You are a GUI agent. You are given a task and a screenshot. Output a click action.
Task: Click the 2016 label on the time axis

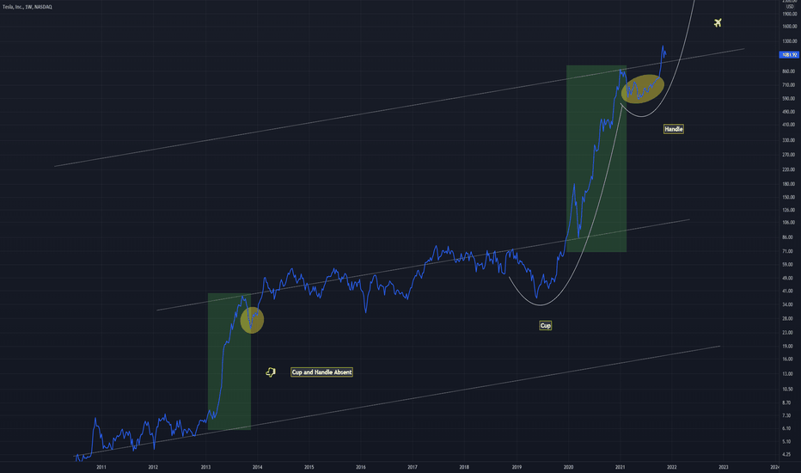click(361, 467)
